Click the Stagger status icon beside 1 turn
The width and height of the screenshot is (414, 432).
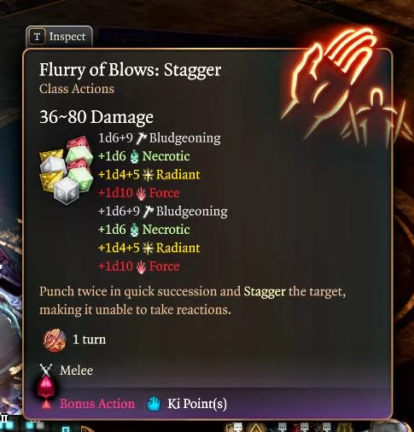click(55, 340)
